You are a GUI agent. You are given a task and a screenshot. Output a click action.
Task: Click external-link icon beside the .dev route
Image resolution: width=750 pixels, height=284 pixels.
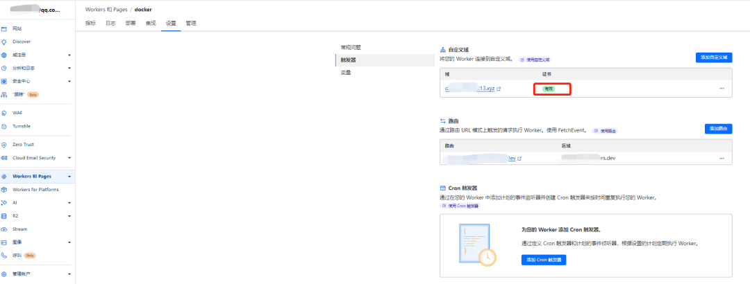[x=519, y=158]
